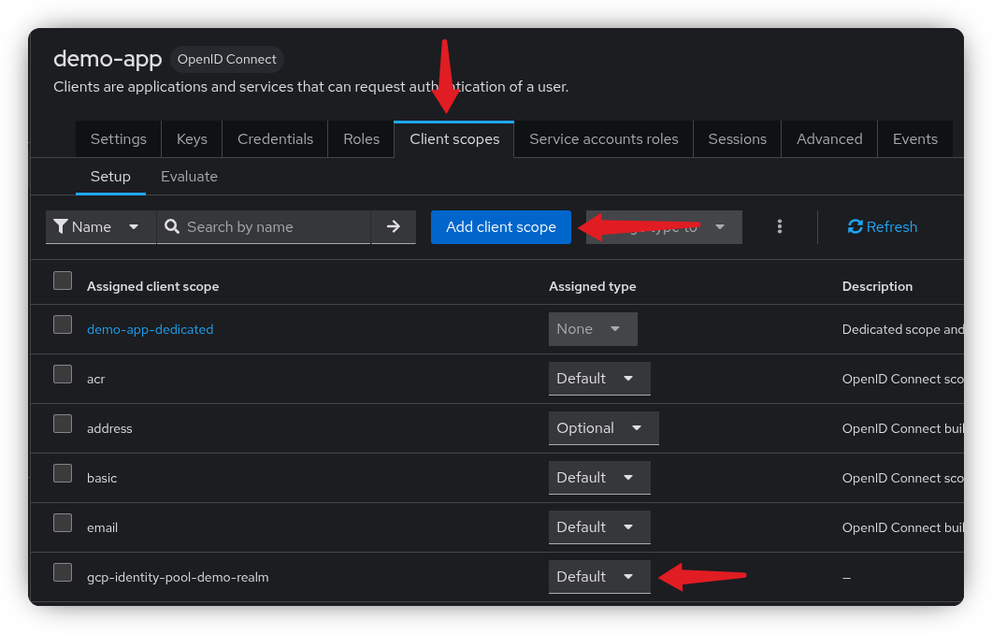
Task: Open assigned type dropdown for gcp-identity-pool-demo-realm
Action: point(598,577)
